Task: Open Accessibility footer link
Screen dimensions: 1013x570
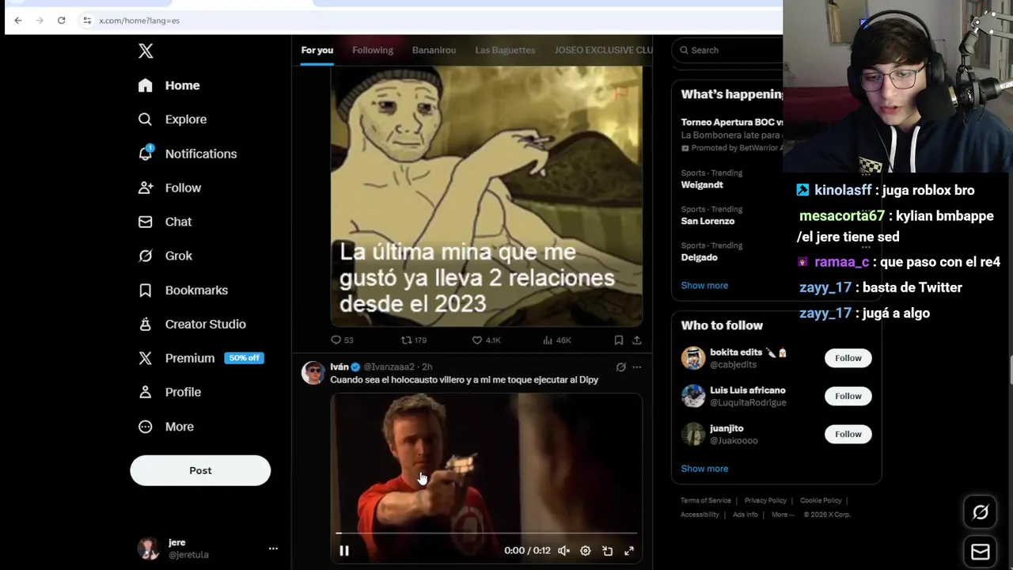Action: [x=700, y=515]
